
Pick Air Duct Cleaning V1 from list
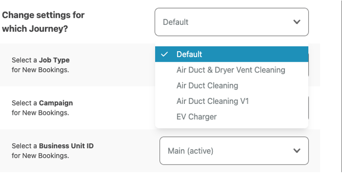coord(232,101)
